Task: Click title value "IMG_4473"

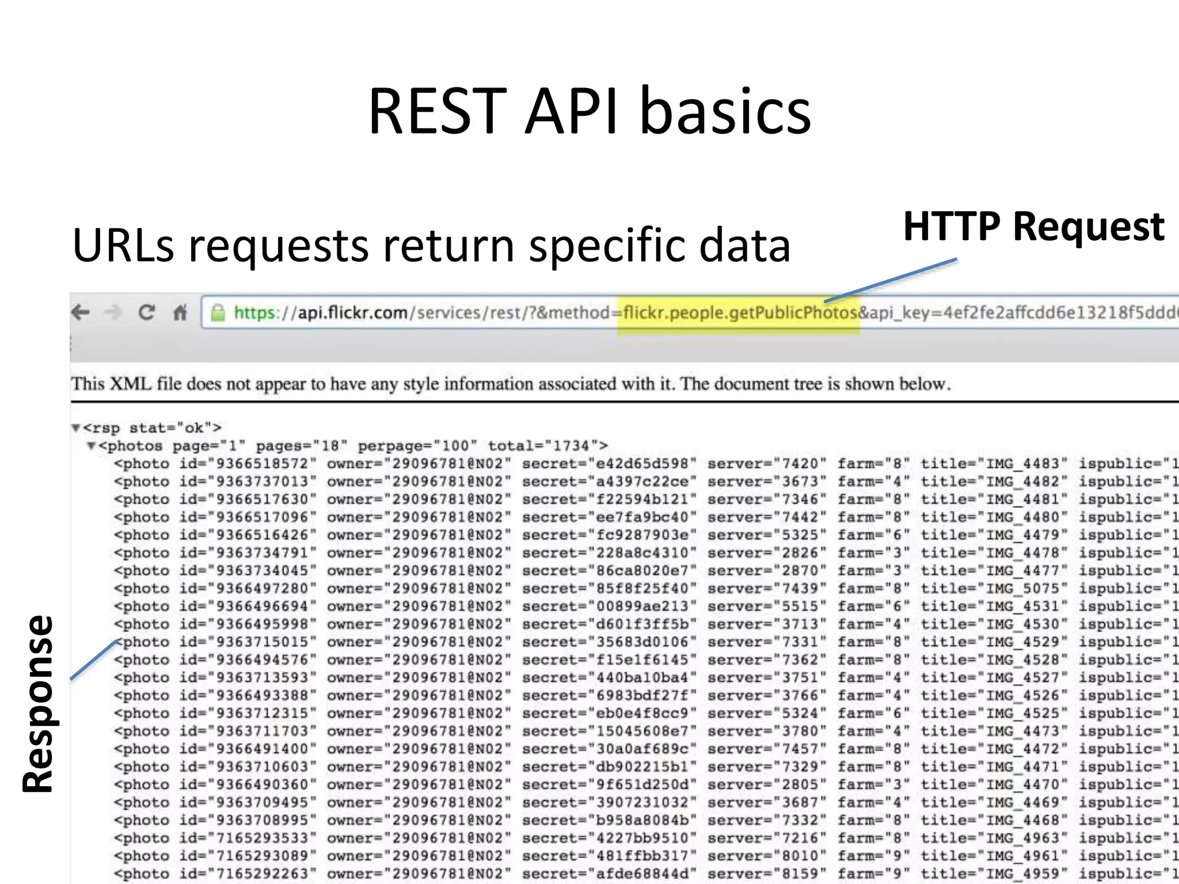Action: [x=1022, y=731]
